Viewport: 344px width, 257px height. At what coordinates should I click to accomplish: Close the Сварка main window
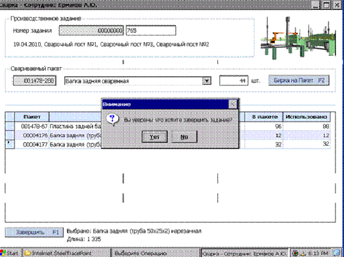(x=337, y=5)
